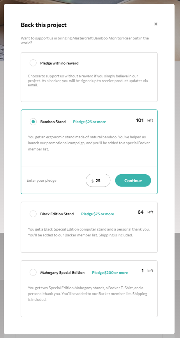This screenshot has height=338, width=180.
Task: Click the Mahogany Special Edition title label
Action: click(62, 273)
